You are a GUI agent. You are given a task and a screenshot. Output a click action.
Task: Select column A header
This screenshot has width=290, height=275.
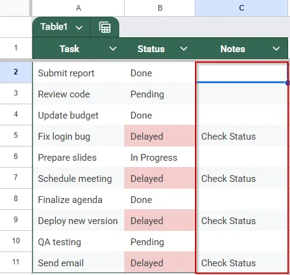click(78, 8)
